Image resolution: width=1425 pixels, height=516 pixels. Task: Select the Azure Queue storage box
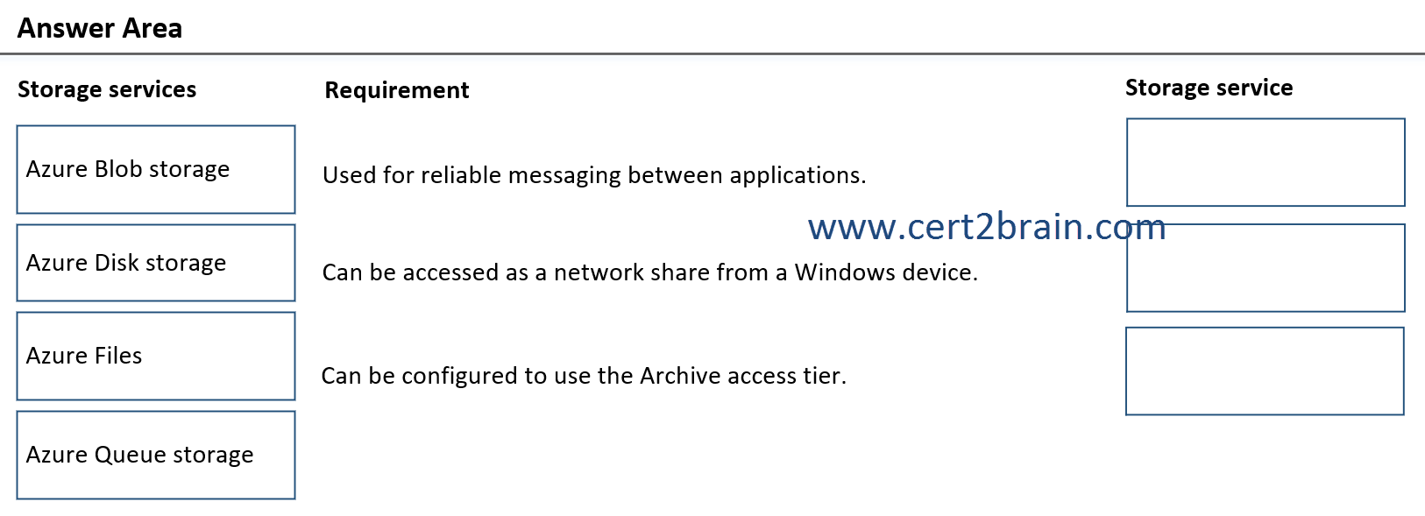(156, 455)
